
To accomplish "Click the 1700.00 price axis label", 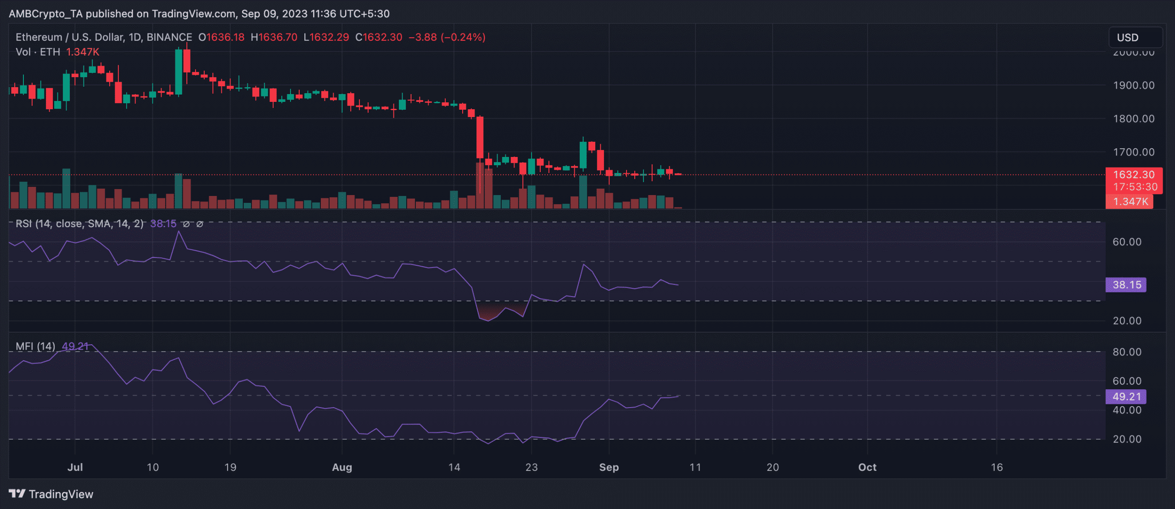I will point(1134,152).
